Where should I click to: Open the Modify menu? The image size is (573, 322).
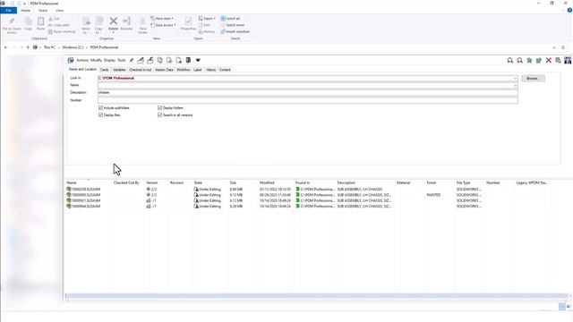coord(96,60)
